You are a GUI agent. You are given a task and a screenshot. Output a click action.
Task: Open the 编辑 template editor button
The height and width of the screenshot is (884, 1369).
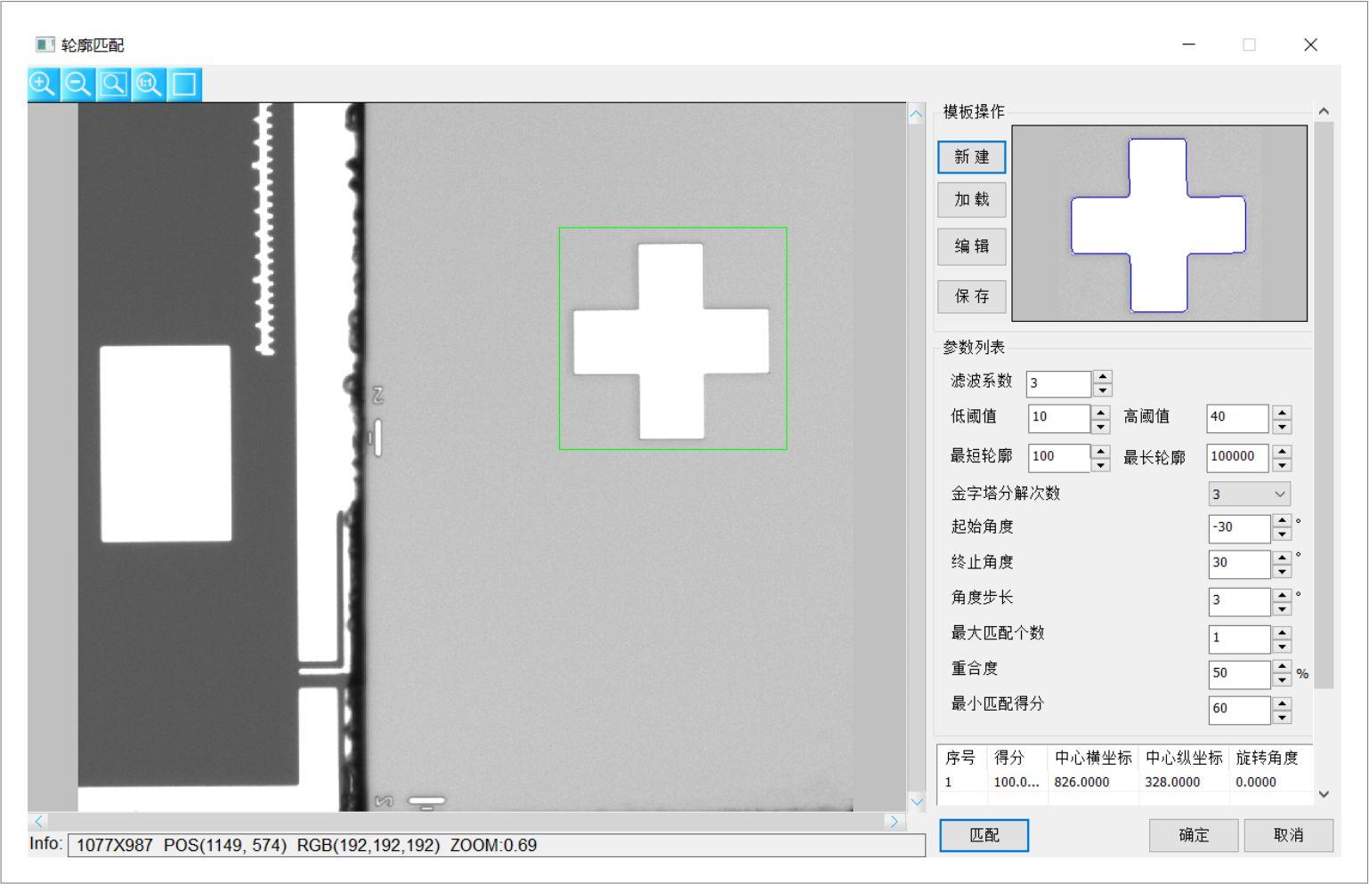click(972, 247)
